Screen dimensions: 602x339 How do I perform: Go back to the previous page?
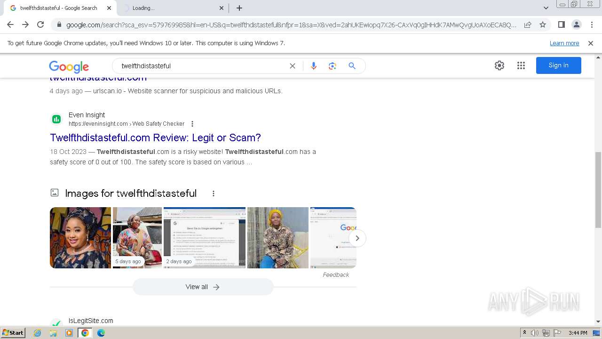click(x=10, y=24)
